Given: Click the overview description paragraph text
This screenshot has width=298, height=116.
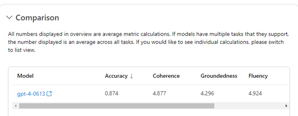Looking at the screenshot, I should pos(149,42).
